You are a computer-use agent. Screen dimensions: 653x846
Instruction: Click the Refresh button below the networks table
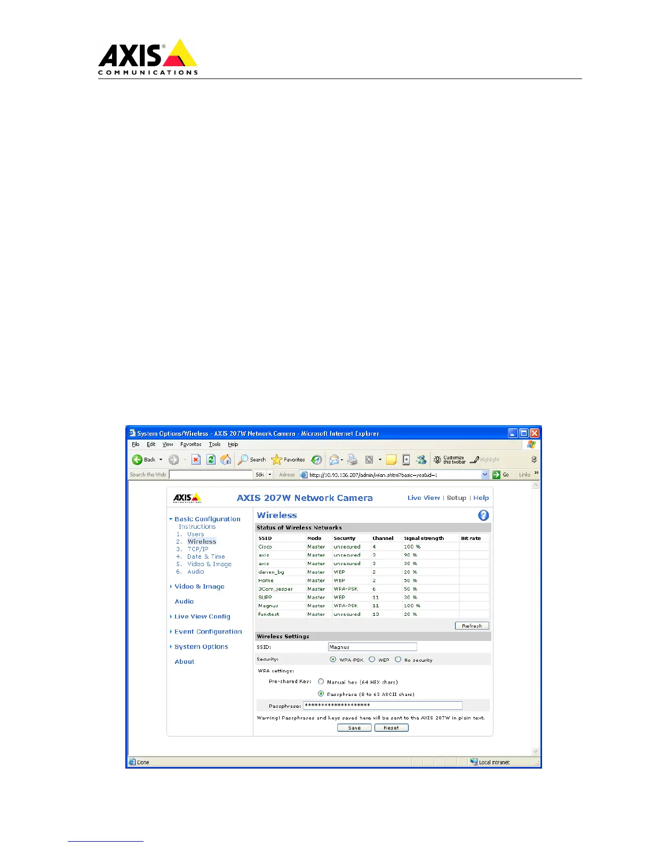pyautogui.click(x=472, y=625)
